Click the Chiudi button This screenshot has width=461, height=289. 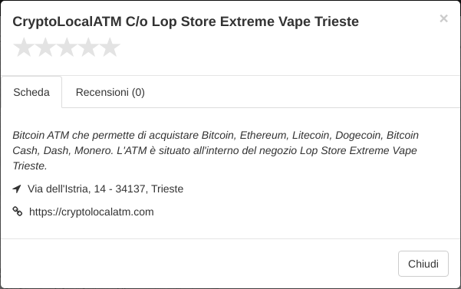[423, 264]
